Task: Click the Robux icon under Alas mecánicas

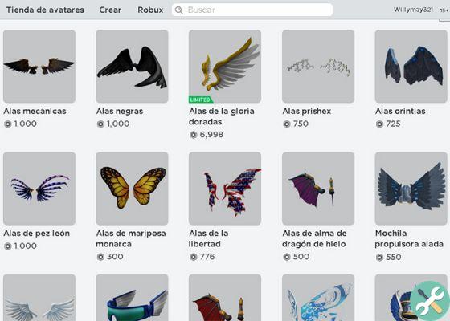Action: (x=8, y=124)
